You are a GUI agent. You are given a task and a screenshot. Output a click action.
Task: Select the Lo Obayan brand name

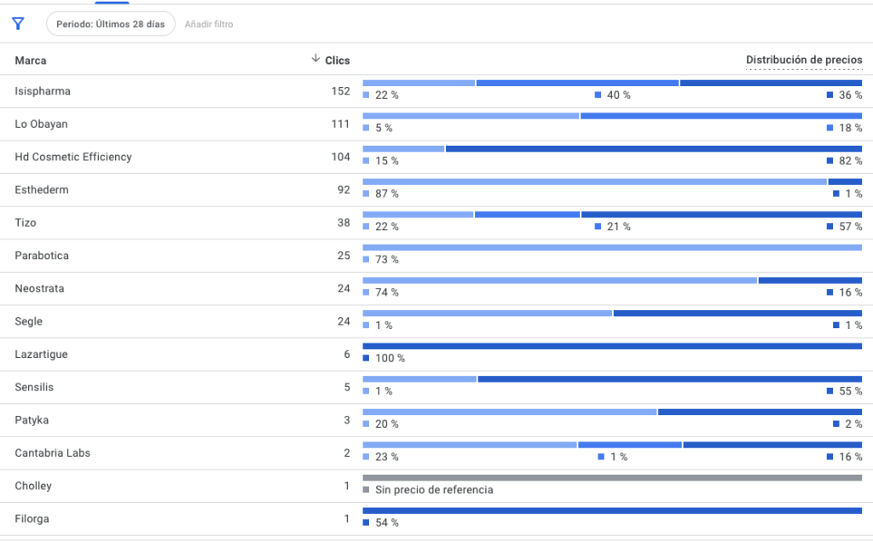click(41, 124)
